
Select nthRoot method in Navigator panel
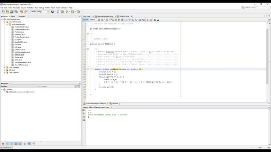[x=22, y=92]
